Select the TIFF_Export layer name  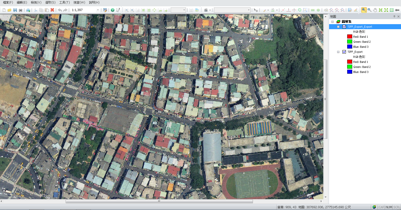click(x=355, y=52)
